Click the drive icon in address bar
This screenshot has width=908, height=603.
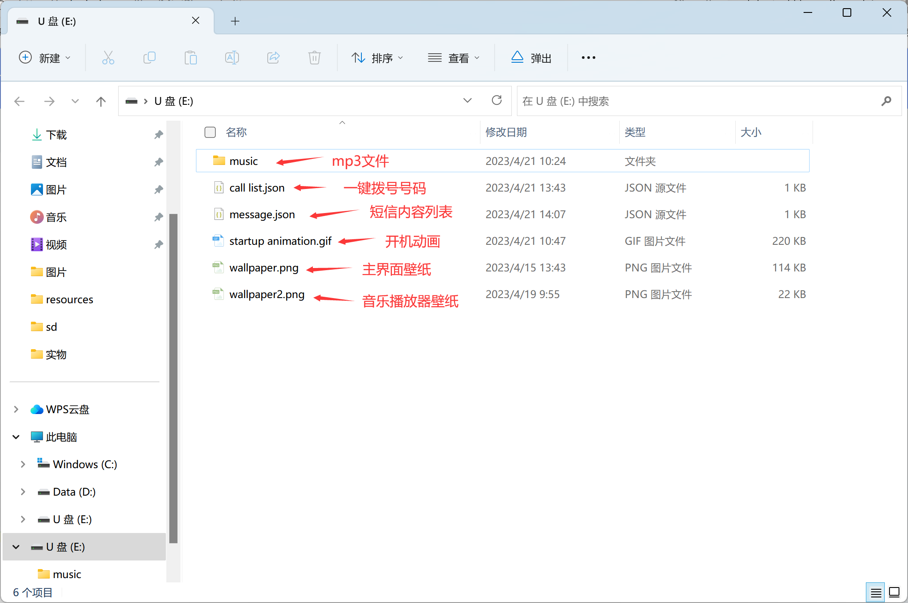pos(131,101)
